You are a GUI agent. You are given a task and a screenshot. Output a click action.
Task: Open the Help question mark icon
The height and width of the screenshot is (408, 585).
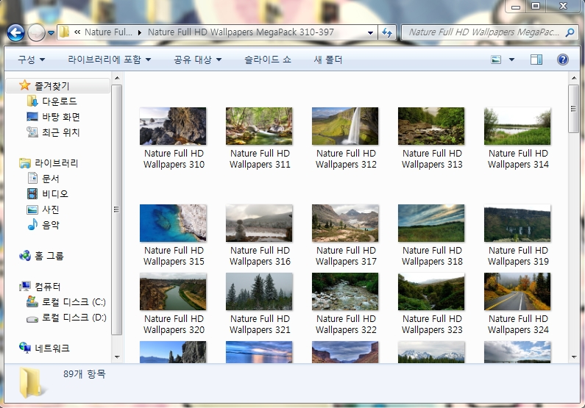click(562, 60)
